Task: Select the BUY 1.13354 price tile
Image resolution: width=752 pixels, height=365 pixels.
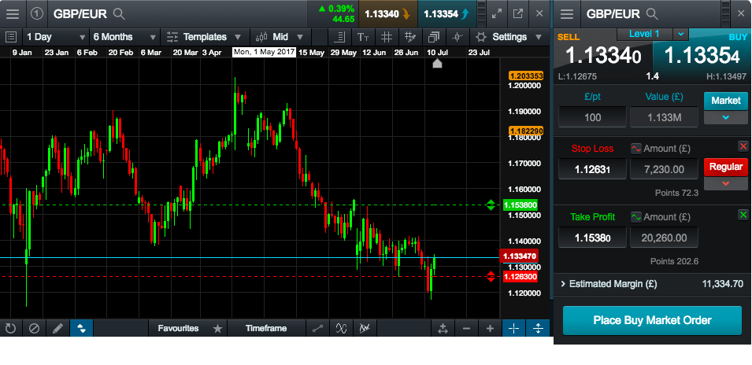Action: pyautogui.click(x=701, y=56)
